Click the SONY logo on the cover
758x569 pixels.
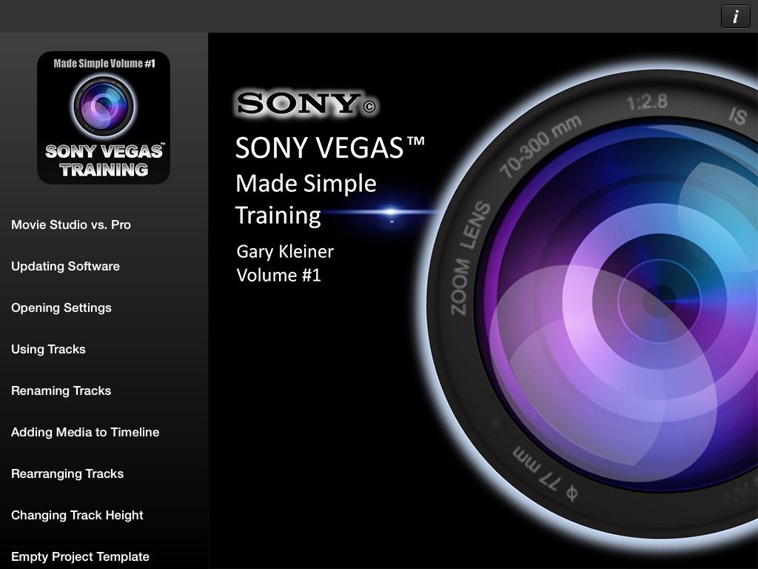tap(306, 103)
